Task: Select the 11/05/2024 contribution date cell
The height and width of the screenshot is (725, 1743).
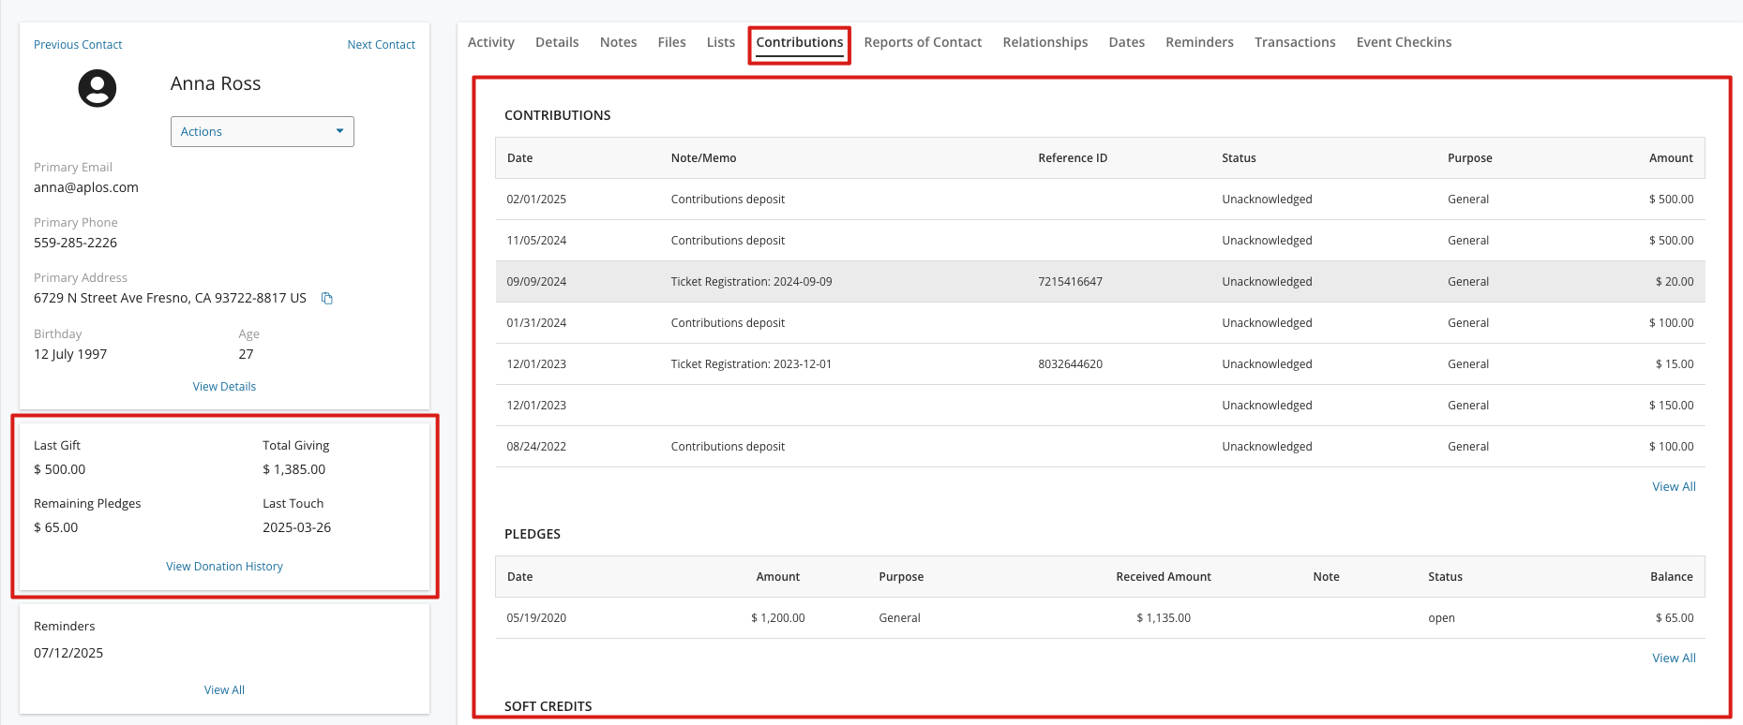Action: [x=536, y=241]
